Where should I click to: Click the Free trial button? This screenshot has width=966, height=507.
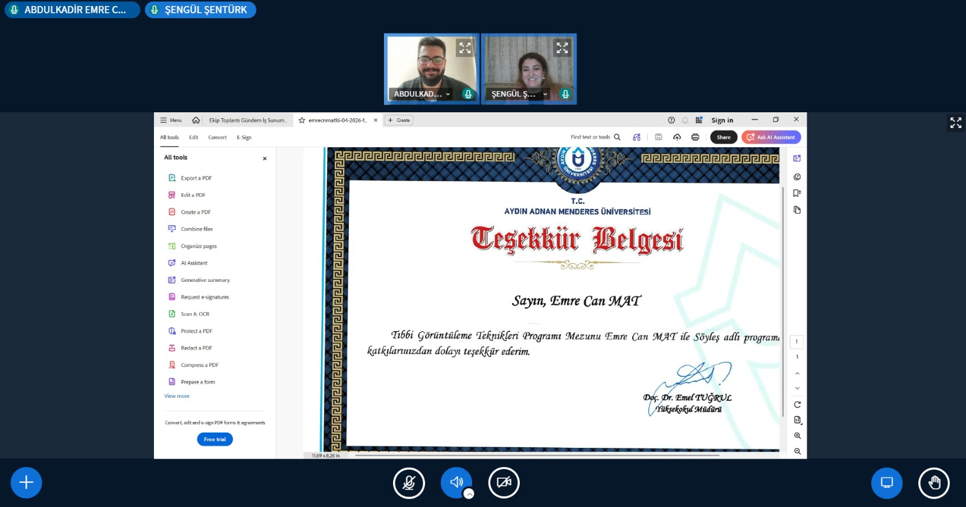tap(214, 439)
